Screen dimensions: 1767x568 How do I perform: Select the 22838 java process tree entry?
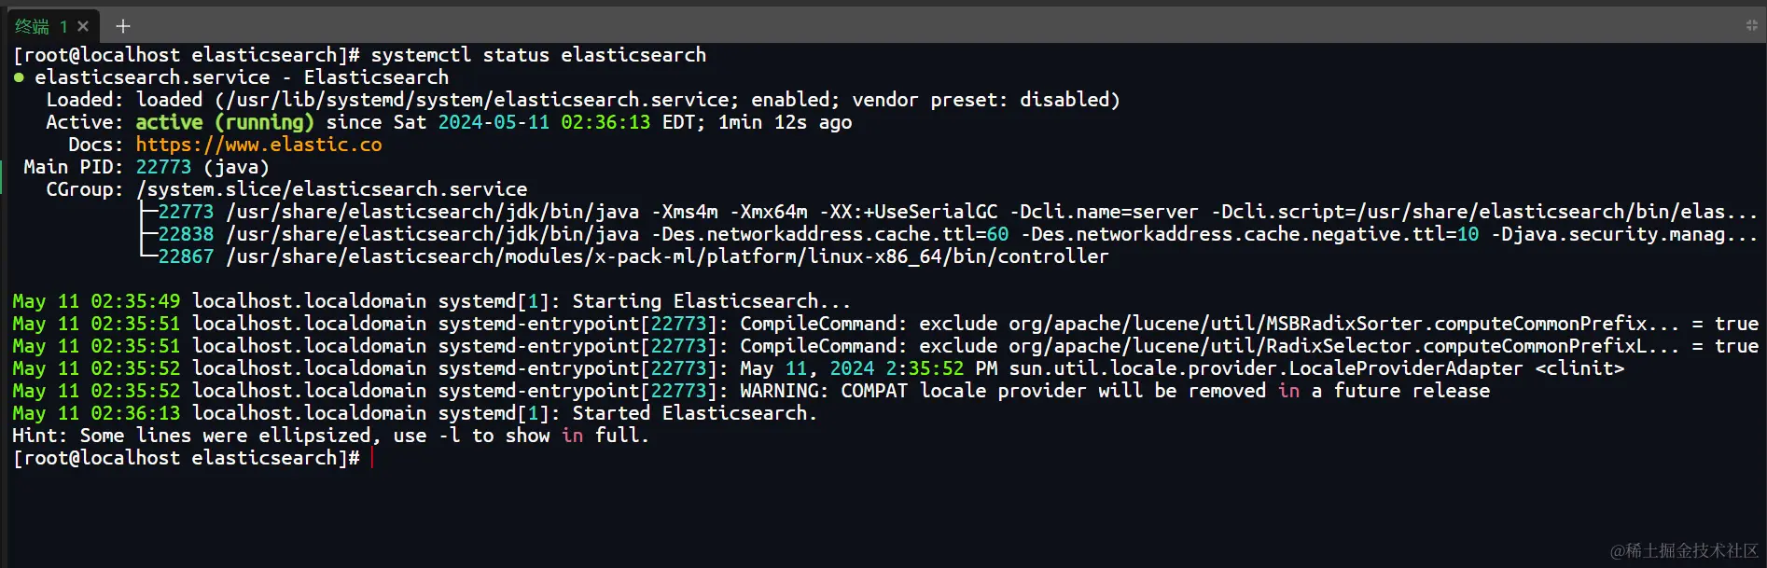[186, 234]
